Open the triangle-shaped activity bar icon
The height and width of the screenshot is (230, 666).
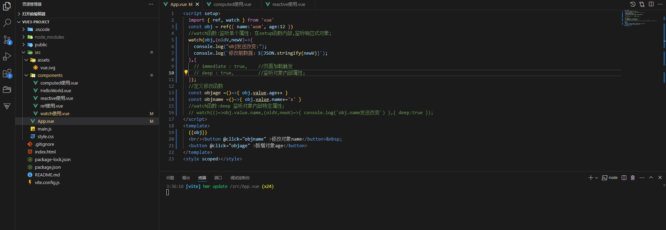pos(7,106)
